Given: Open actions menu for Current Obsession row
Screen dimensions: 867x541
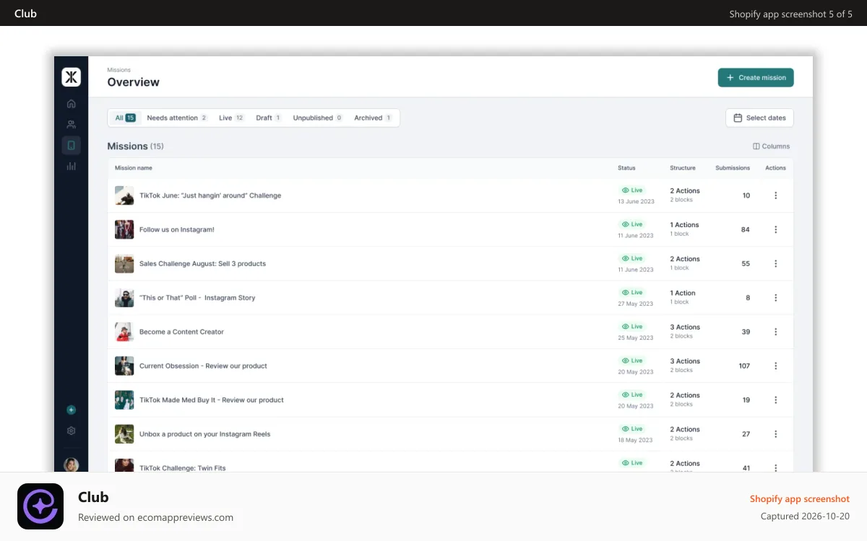Looking at the screenshot, I should [x=776, y=366].
